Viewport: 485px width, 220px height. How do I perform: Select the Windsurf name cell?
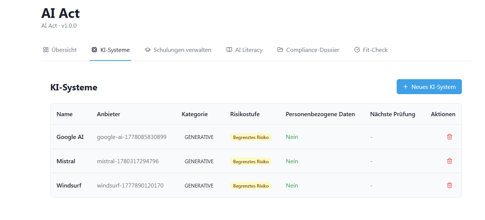point(69,186)
